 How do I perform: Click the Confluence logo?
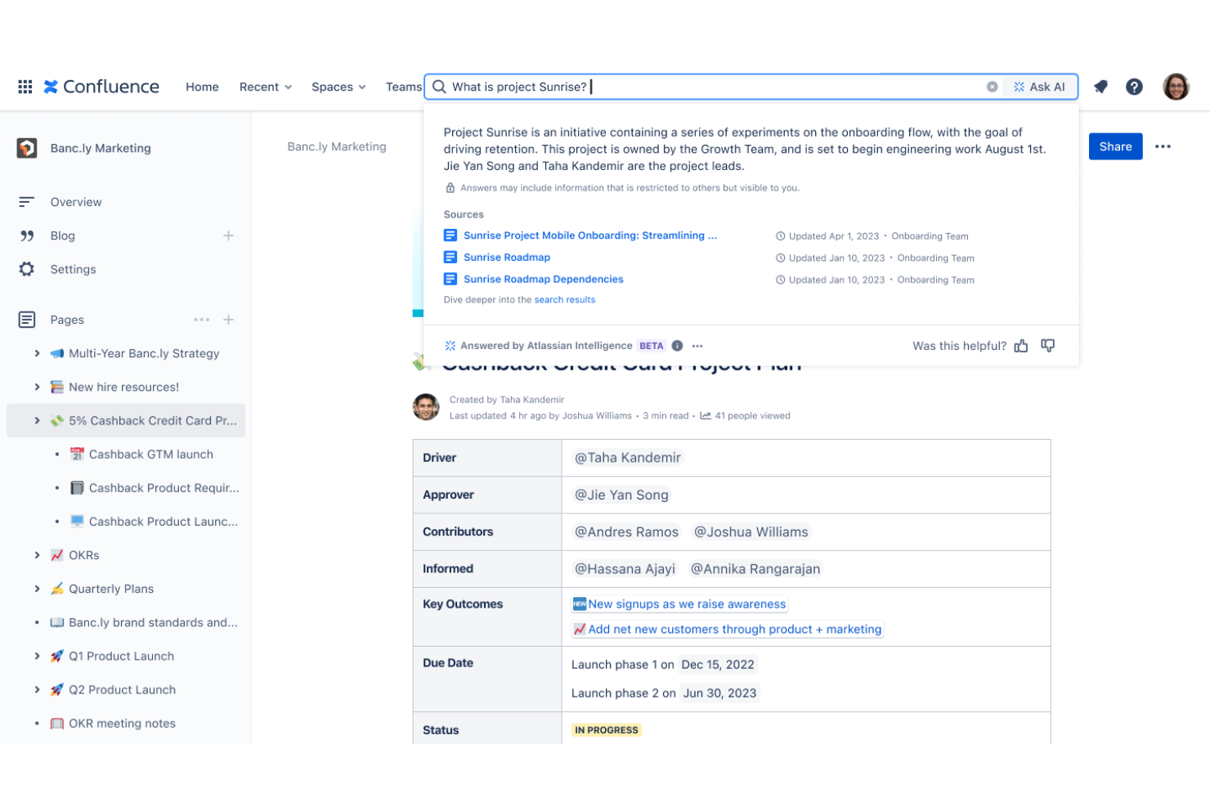click(x=101, y=87)
